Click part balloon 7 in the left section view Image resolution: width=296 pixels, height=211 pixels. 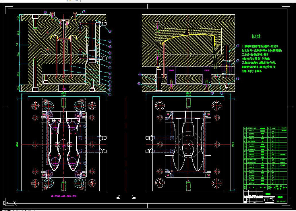click(110, 67)
